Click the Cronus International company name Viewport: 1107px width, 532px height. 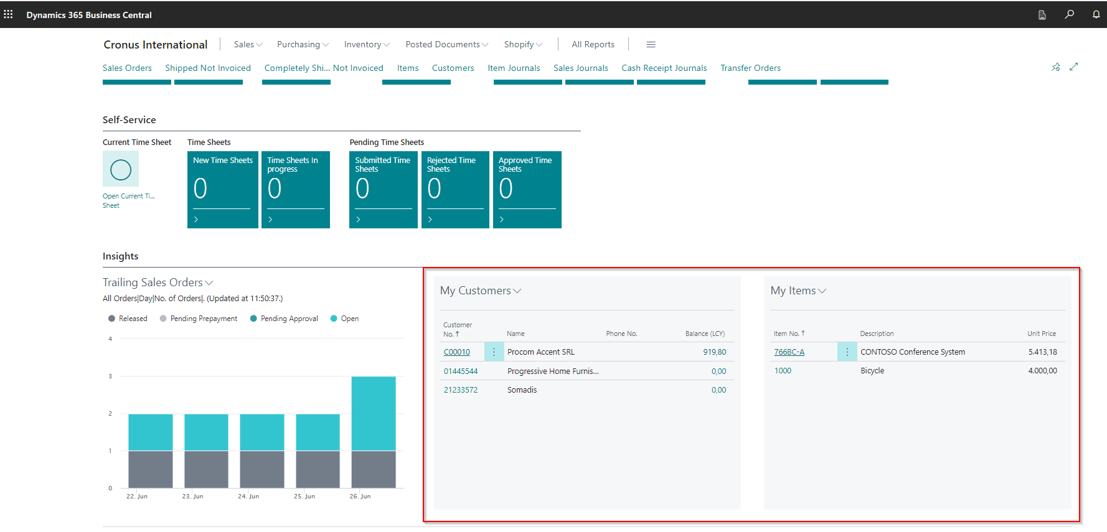pyautogui.click(x=156, y=44)
